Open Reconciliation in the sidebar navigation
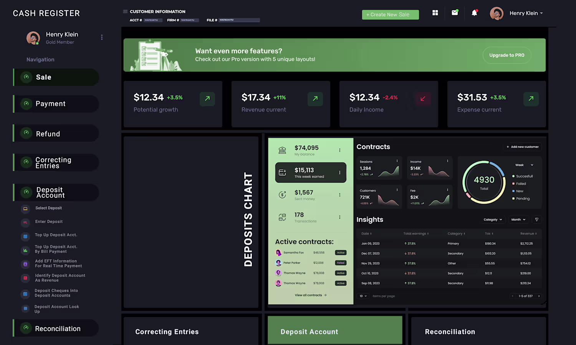 (x=56, y=329)
